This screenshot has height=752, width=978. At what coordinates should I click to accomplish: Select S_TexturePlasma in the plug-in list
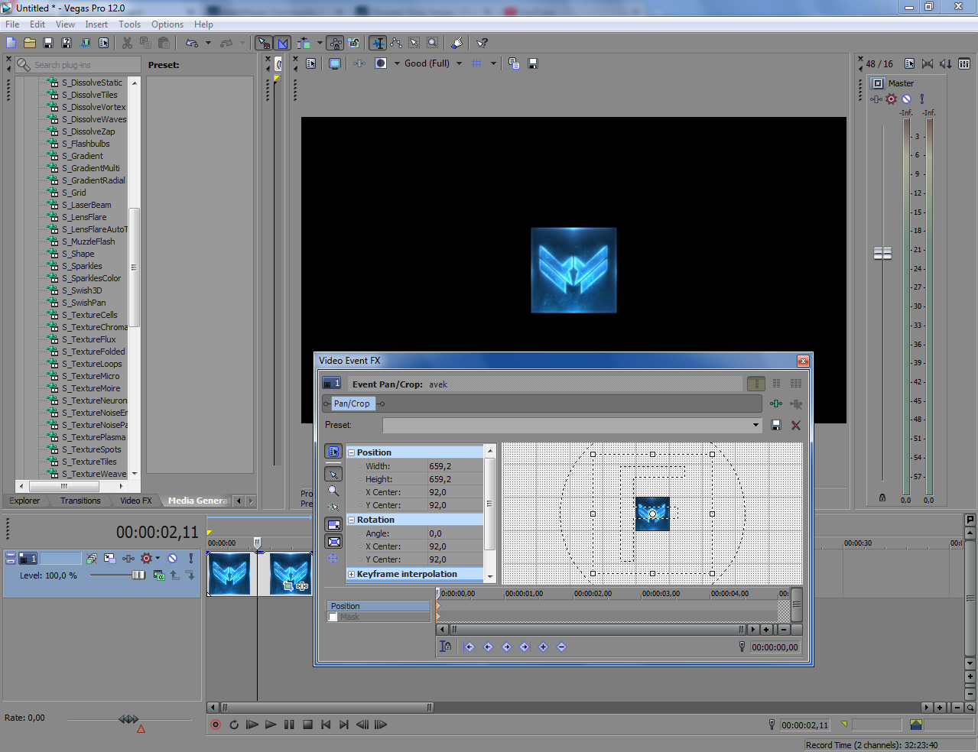(x=93, y=437)
